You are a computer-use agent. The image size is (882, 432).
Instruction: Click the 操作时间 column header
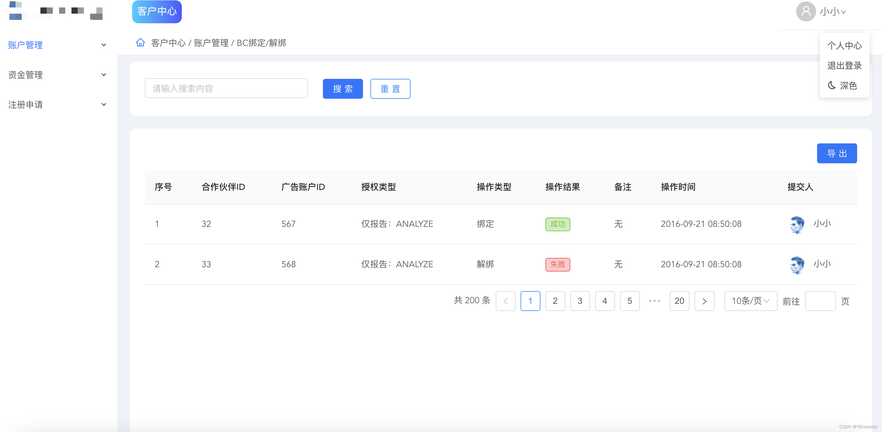tap(678, 187)
